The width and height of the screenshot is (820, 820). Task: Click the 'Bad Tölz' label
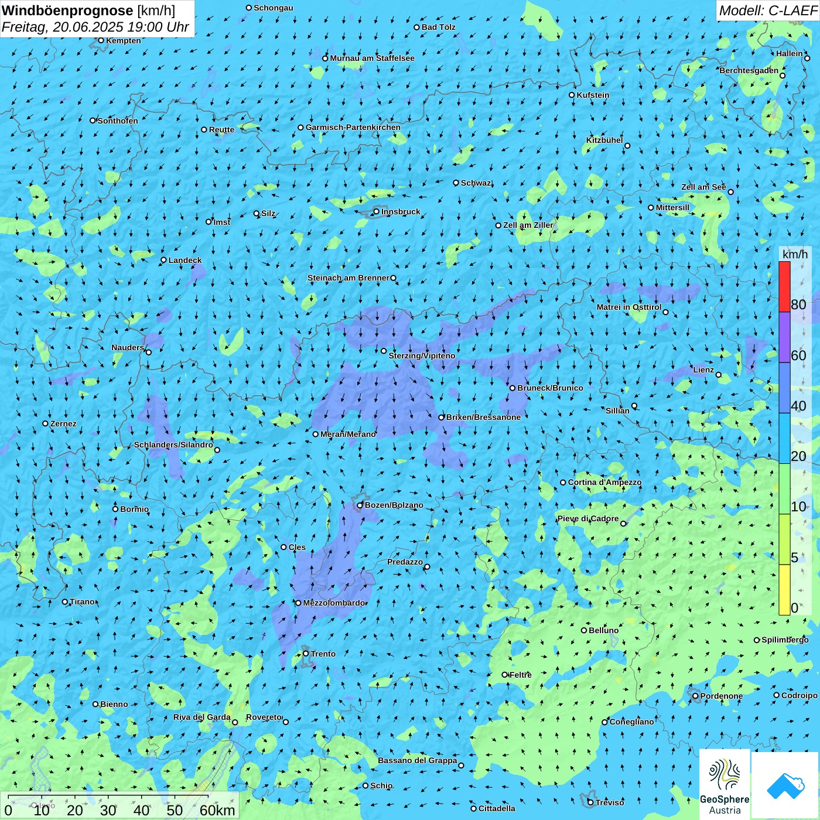[x=439, y=27]
